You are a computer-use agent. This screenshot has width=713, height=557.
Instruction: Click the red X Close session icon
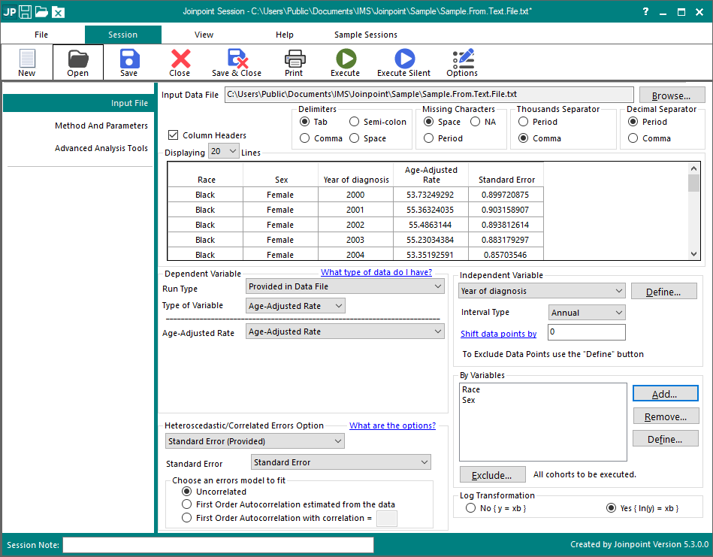tap(180, 62)
